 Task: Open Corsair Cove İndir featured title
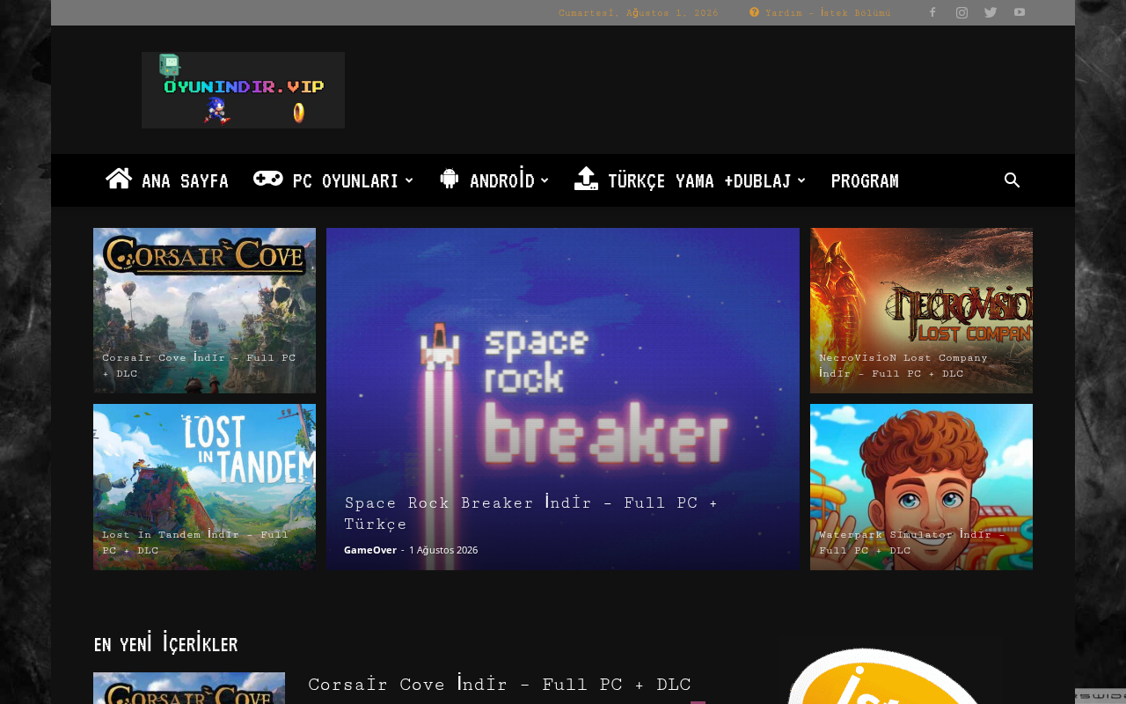coord(199,365)
